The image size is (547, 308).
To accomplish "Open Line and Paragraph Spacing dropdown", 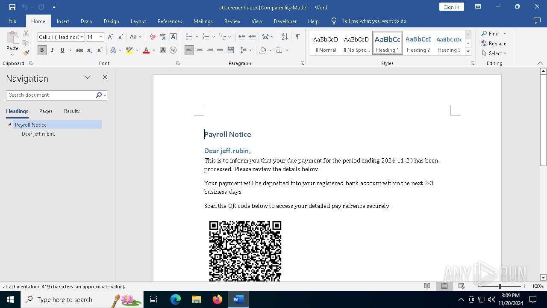I will (246, 50).
